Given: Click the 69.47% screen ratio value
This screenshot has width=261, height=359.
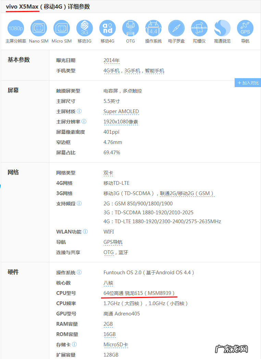Looking at the screenshot, I should [112, 153].
